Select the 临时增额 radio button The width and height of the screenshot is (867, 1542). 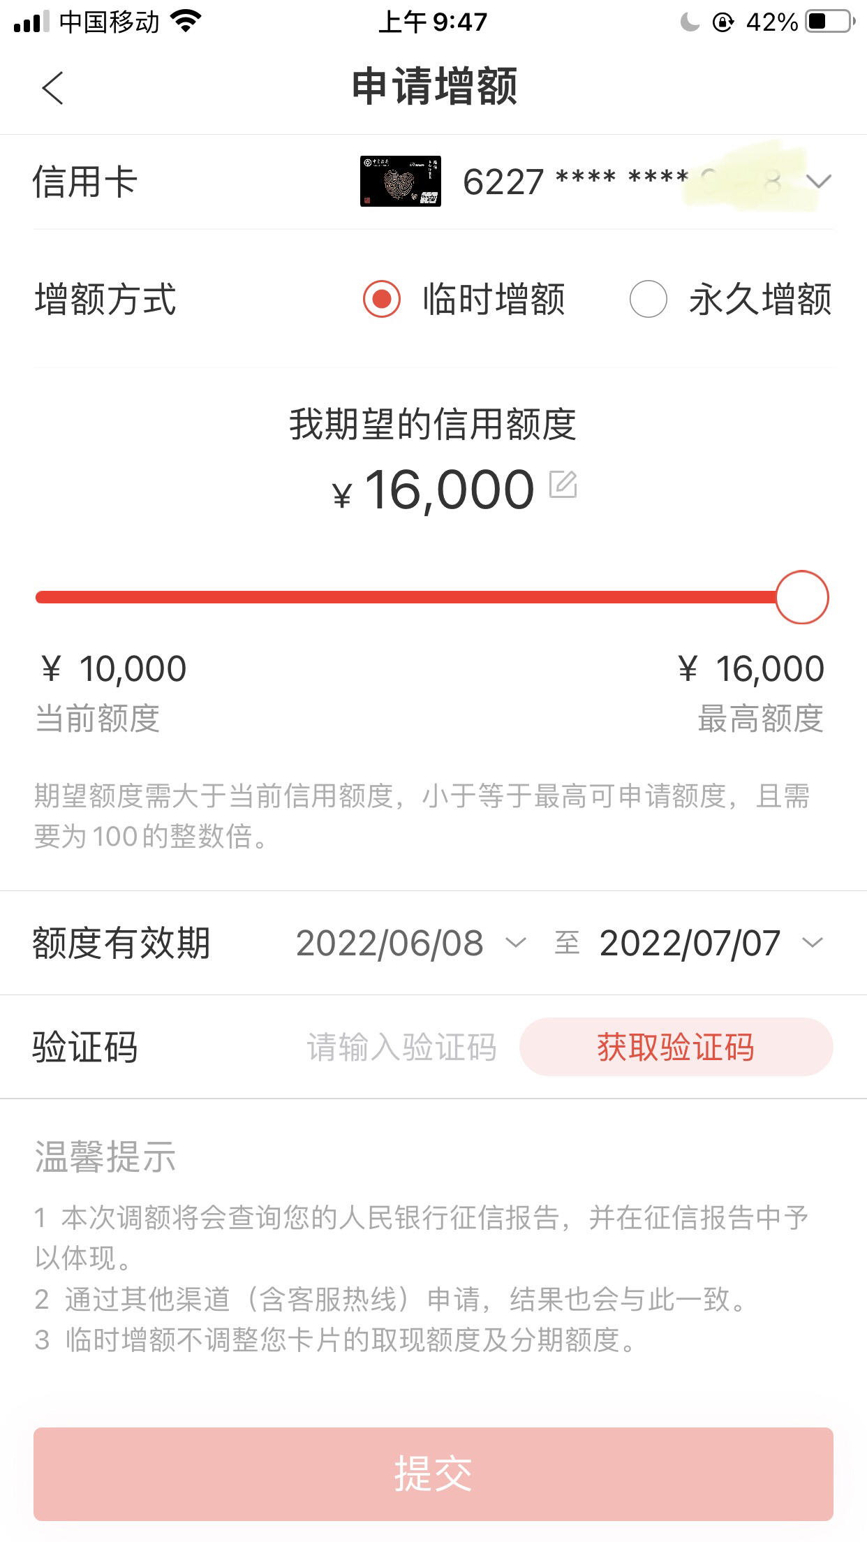(x=382, y=299)
